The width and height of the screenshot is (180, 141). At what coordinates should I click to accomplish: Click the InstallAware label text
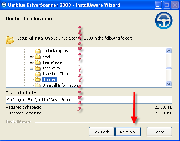point(19,122)
